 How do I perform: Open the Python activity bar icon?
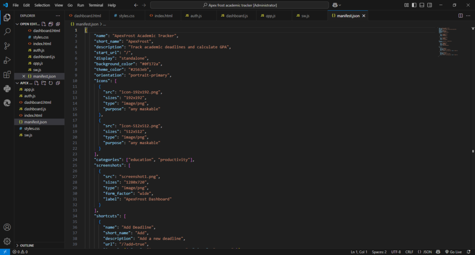7,89
